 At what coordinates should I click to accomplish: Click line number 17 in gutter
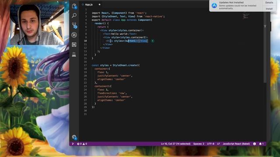click(x=85, y=65)
